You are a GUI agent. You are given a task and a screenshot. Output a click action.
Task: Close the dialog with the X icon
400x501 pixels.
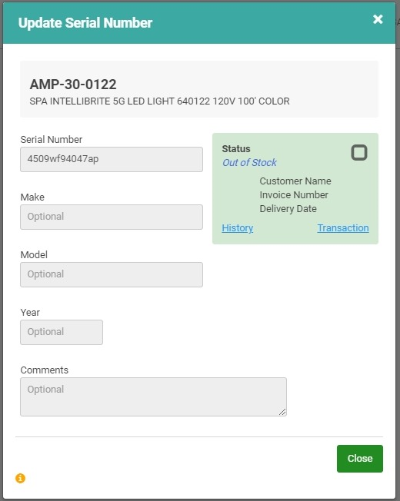378,19
